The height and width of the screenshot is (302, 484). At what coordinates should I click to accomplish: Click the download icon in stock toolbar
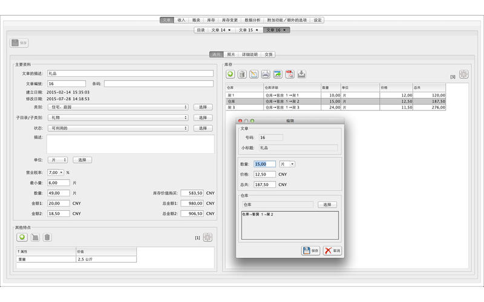point(301,74)
